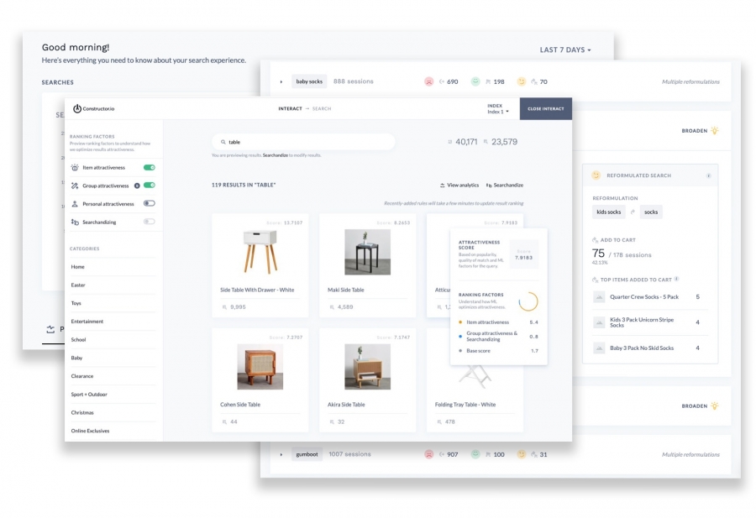The image size is (756, 518).
Task: Click the View analytics icon
Action: click(x=442, y=185)
